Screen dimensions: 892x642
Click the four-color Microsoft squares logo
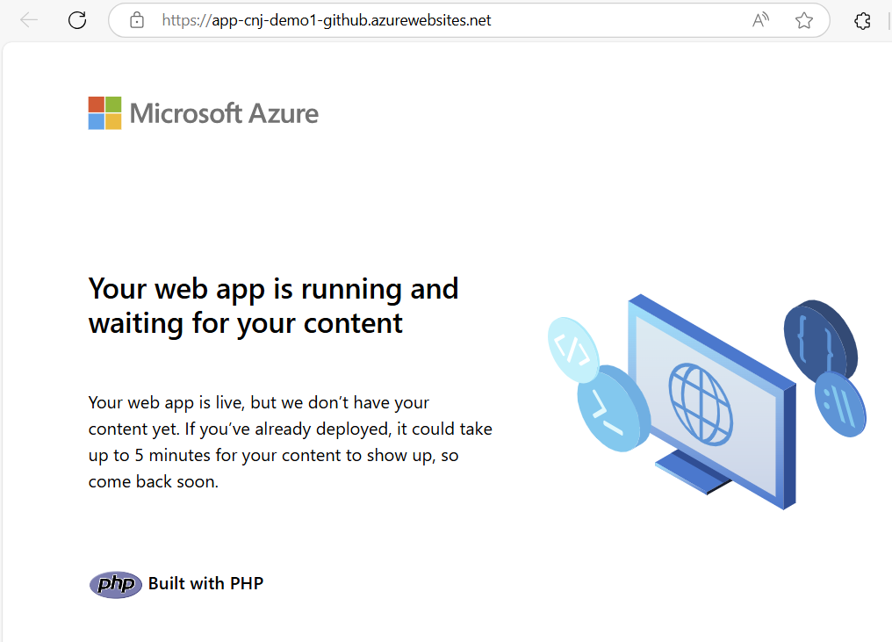pyautogui.click(x=104, y=113)
